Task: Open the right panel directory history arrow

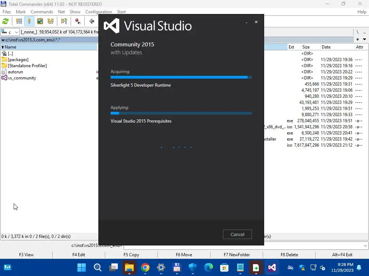Action: 364,40
